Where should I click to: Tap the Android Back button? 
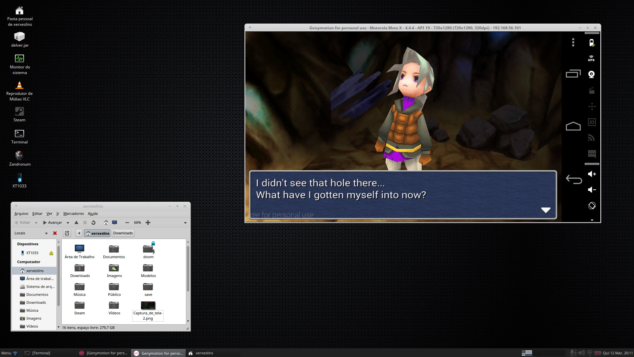pos(574,179)
